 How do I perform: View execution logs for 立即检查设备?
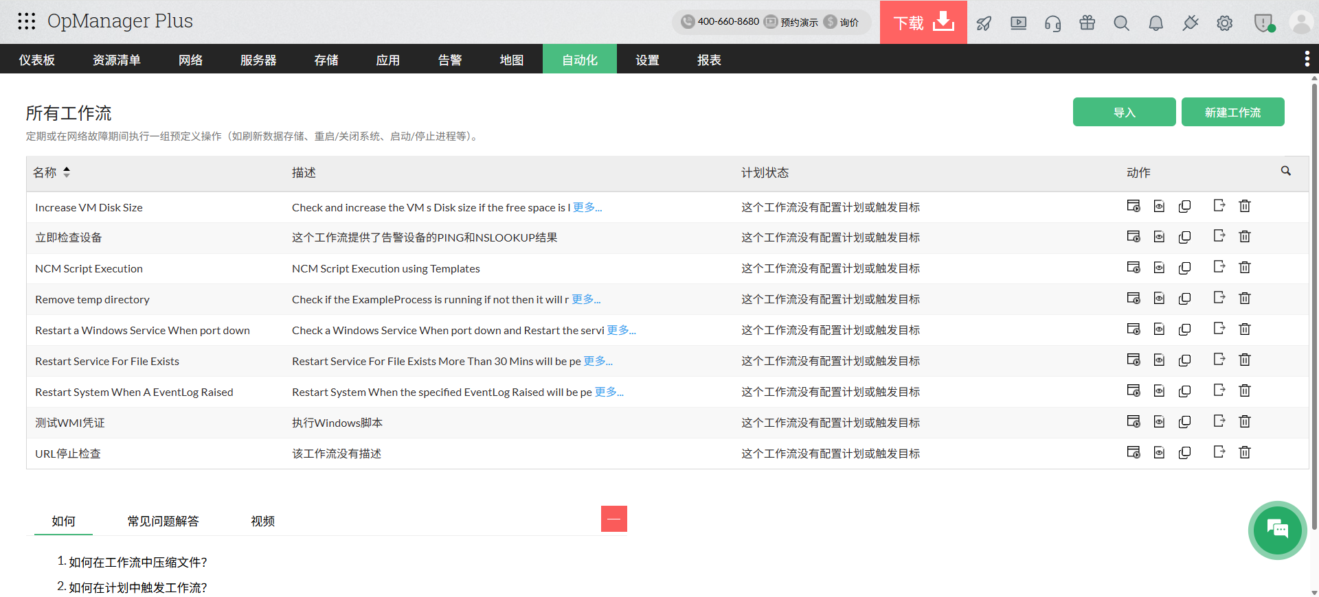click(1159, 237)
